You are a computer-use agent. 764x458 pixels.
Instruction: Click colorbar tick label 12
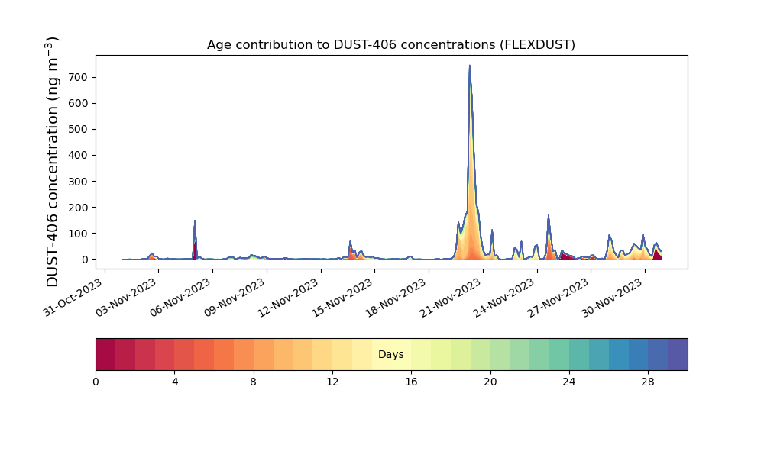click(x=332, y=382)
